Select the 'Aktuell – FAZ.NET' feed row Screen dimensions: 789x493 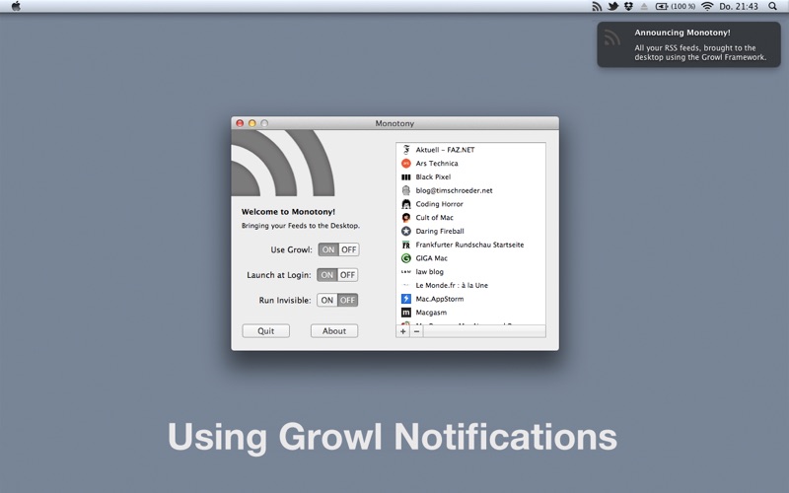470,150
